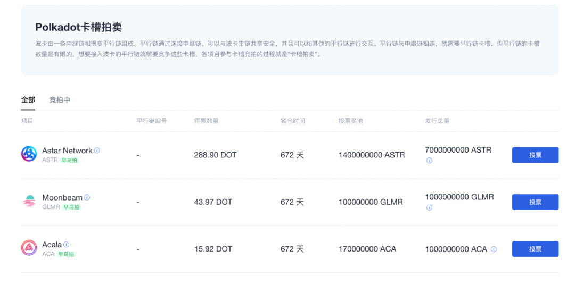Click the Polkadot卡槽拍卖 heading
575x284 pixels.
click(x=78, y=27)
